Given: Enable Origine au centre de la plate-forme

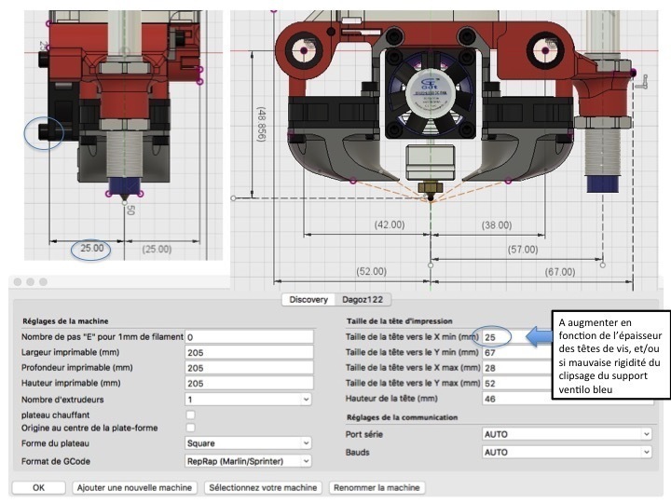Looking at the screenshot, I should [190, 428].
